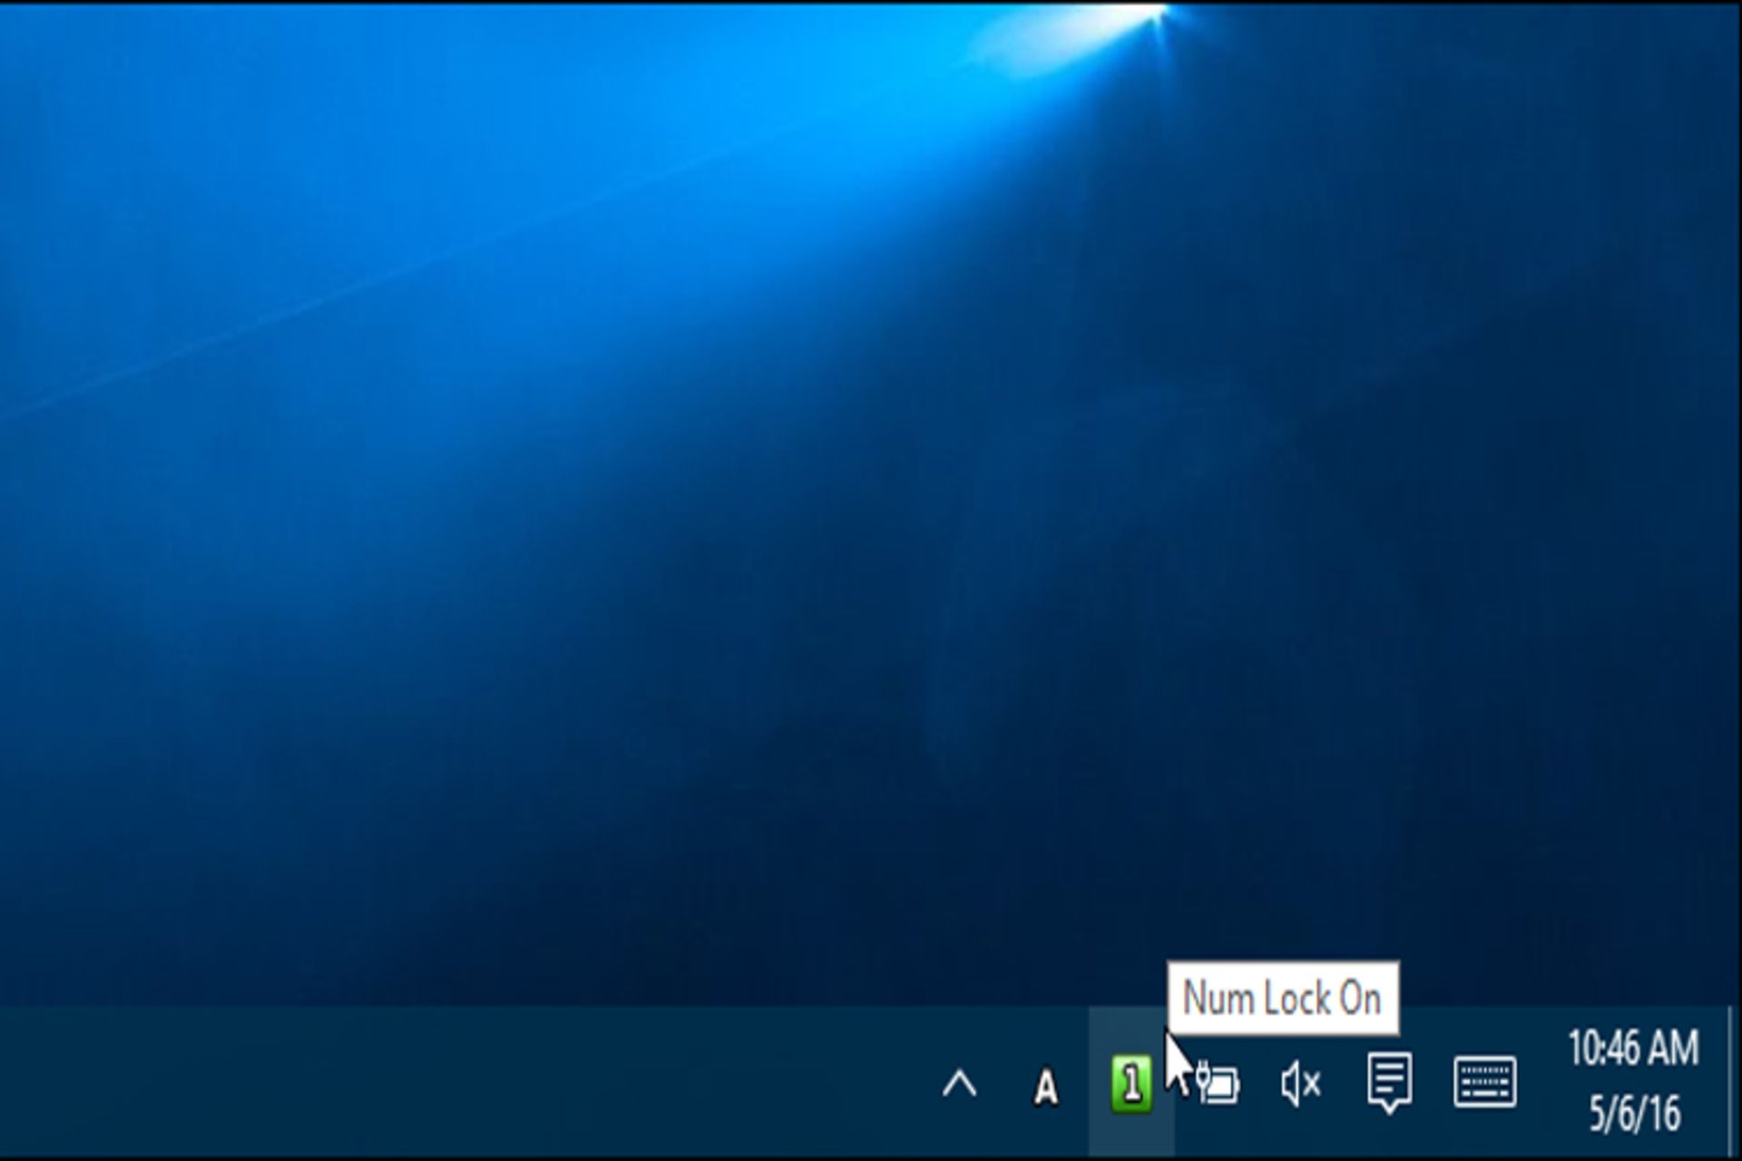Click the Caps Lock 'A' tray icon
1742x1161 pixels.
point(1045,1086)
